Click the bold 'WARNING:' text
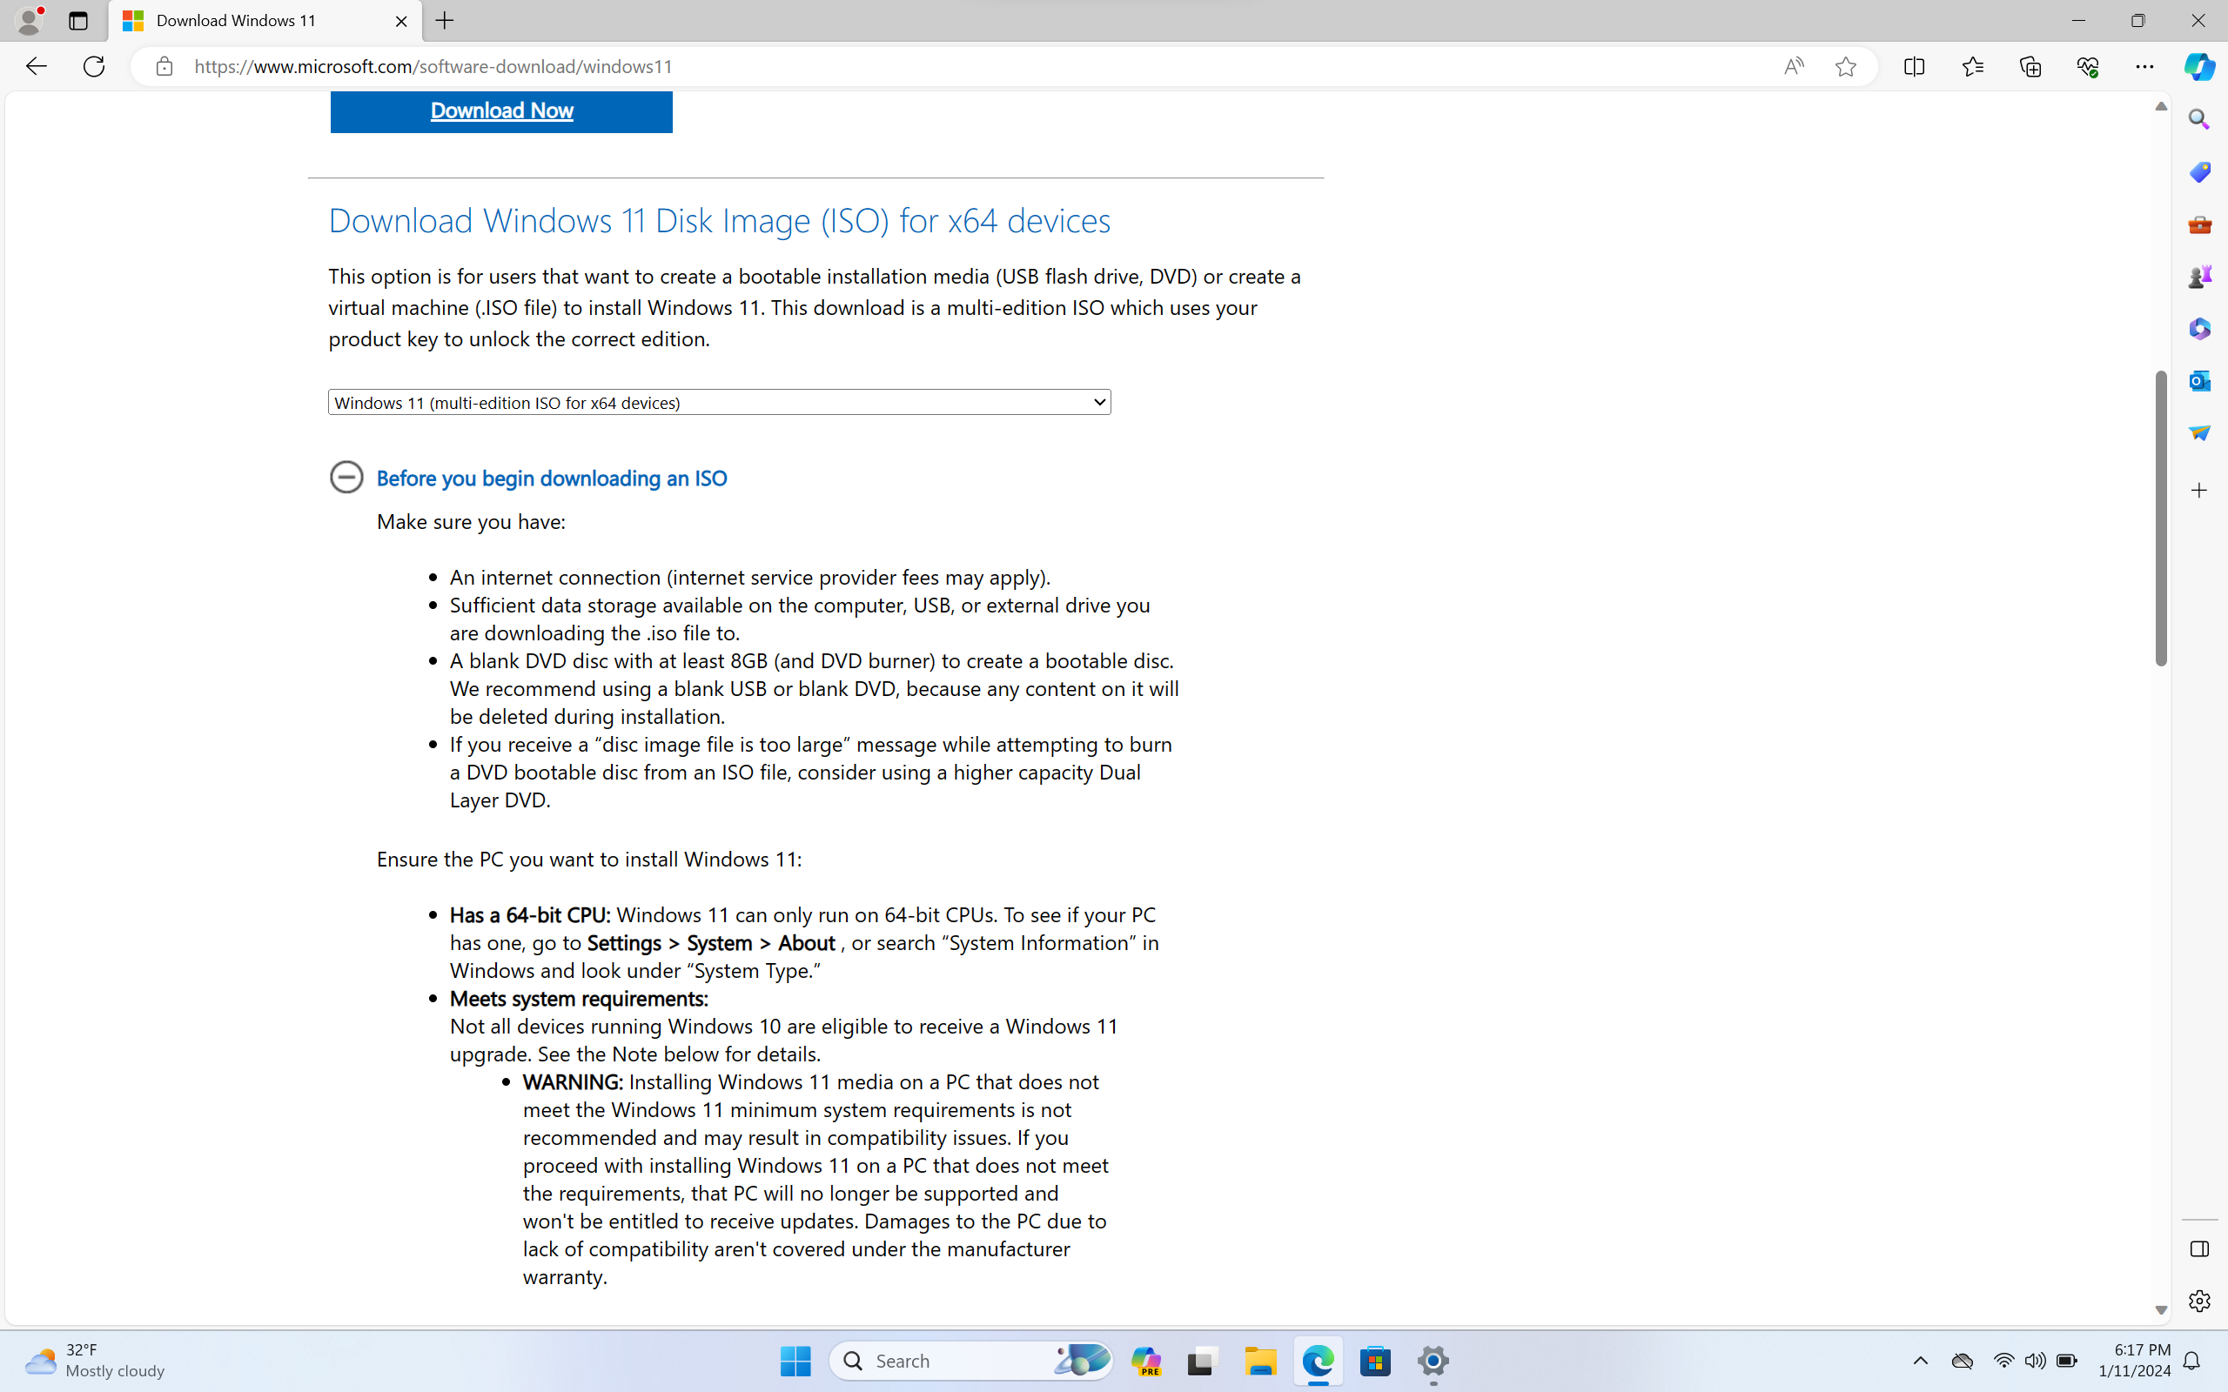 coord(573,1081)
